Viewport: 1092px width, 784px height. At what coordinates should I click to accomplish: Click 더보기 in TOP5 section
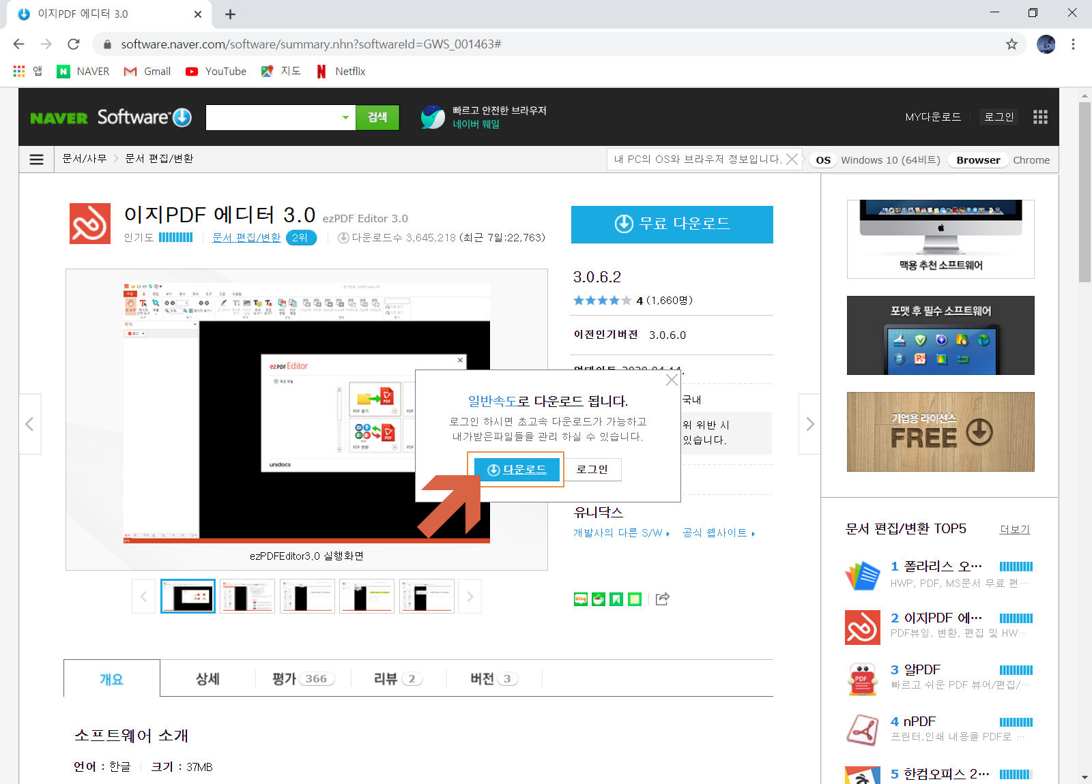point(1015,530)
